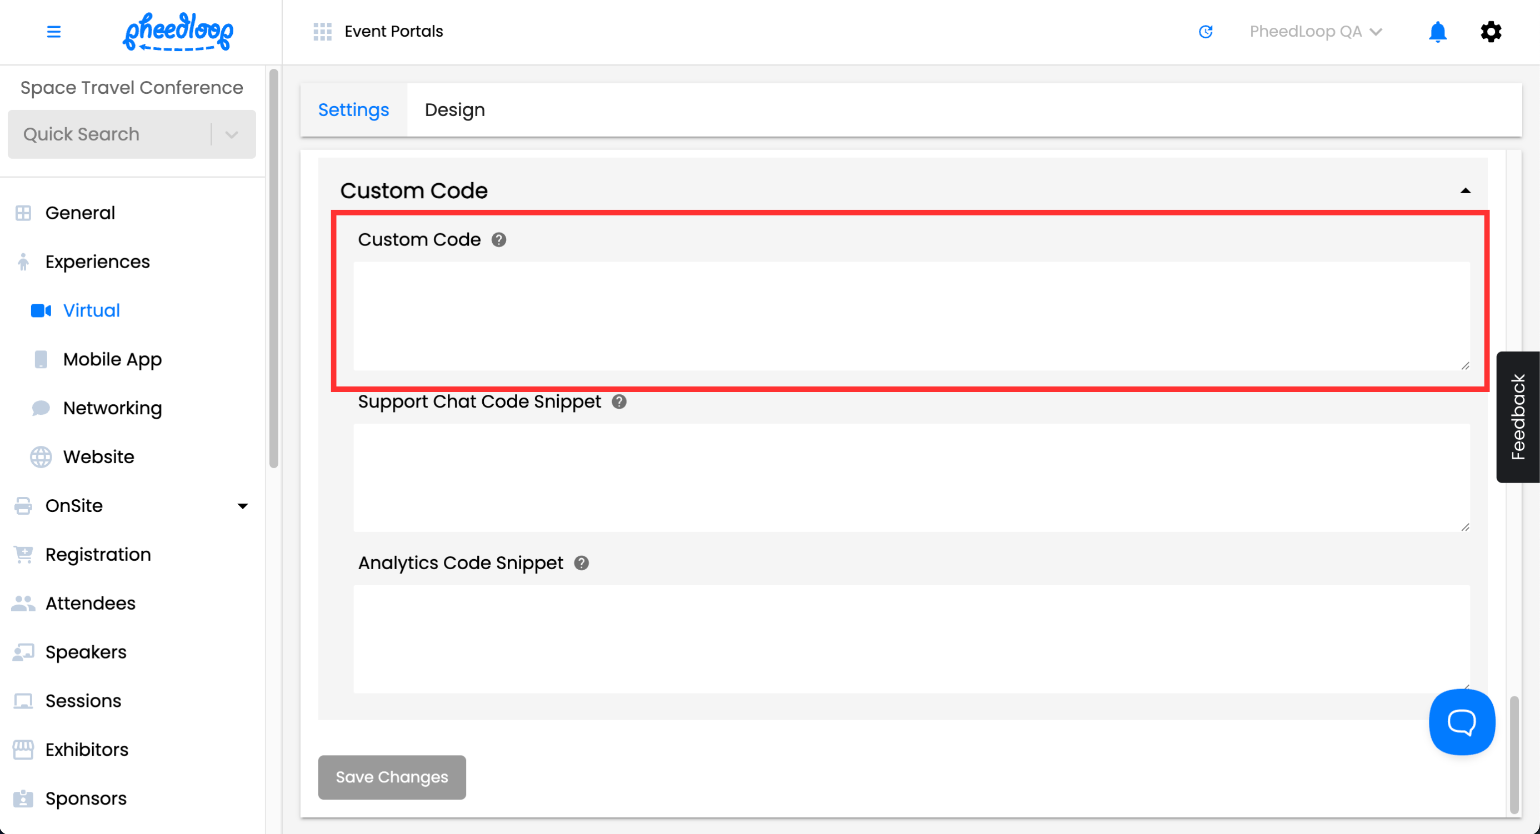Open the blue live chat bubble
This screenshot has width=1540, height=834.
point(1462,722)
